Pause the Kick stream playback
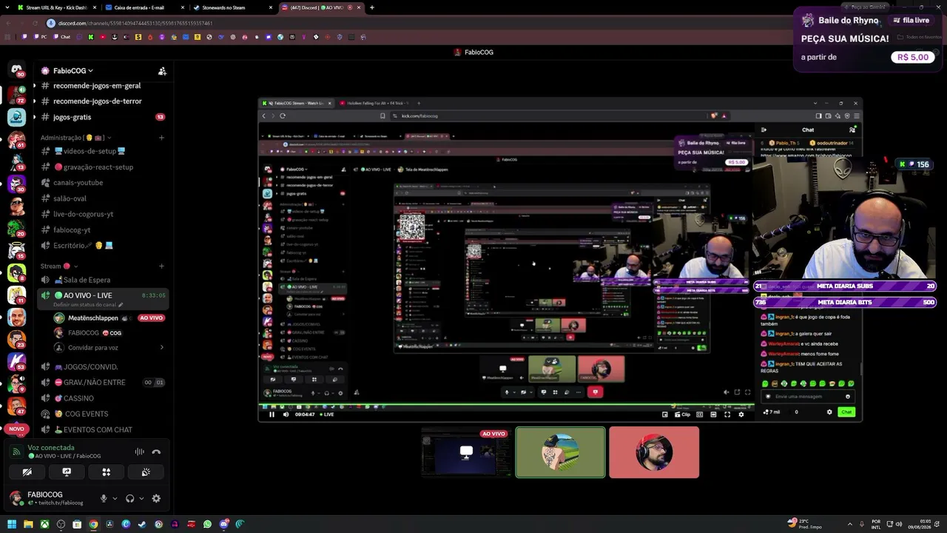947x533 pixels. [x=272, y=415]
